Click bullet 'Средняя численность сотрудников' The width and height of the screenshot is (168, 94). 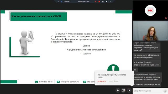(x=87, y=50)
